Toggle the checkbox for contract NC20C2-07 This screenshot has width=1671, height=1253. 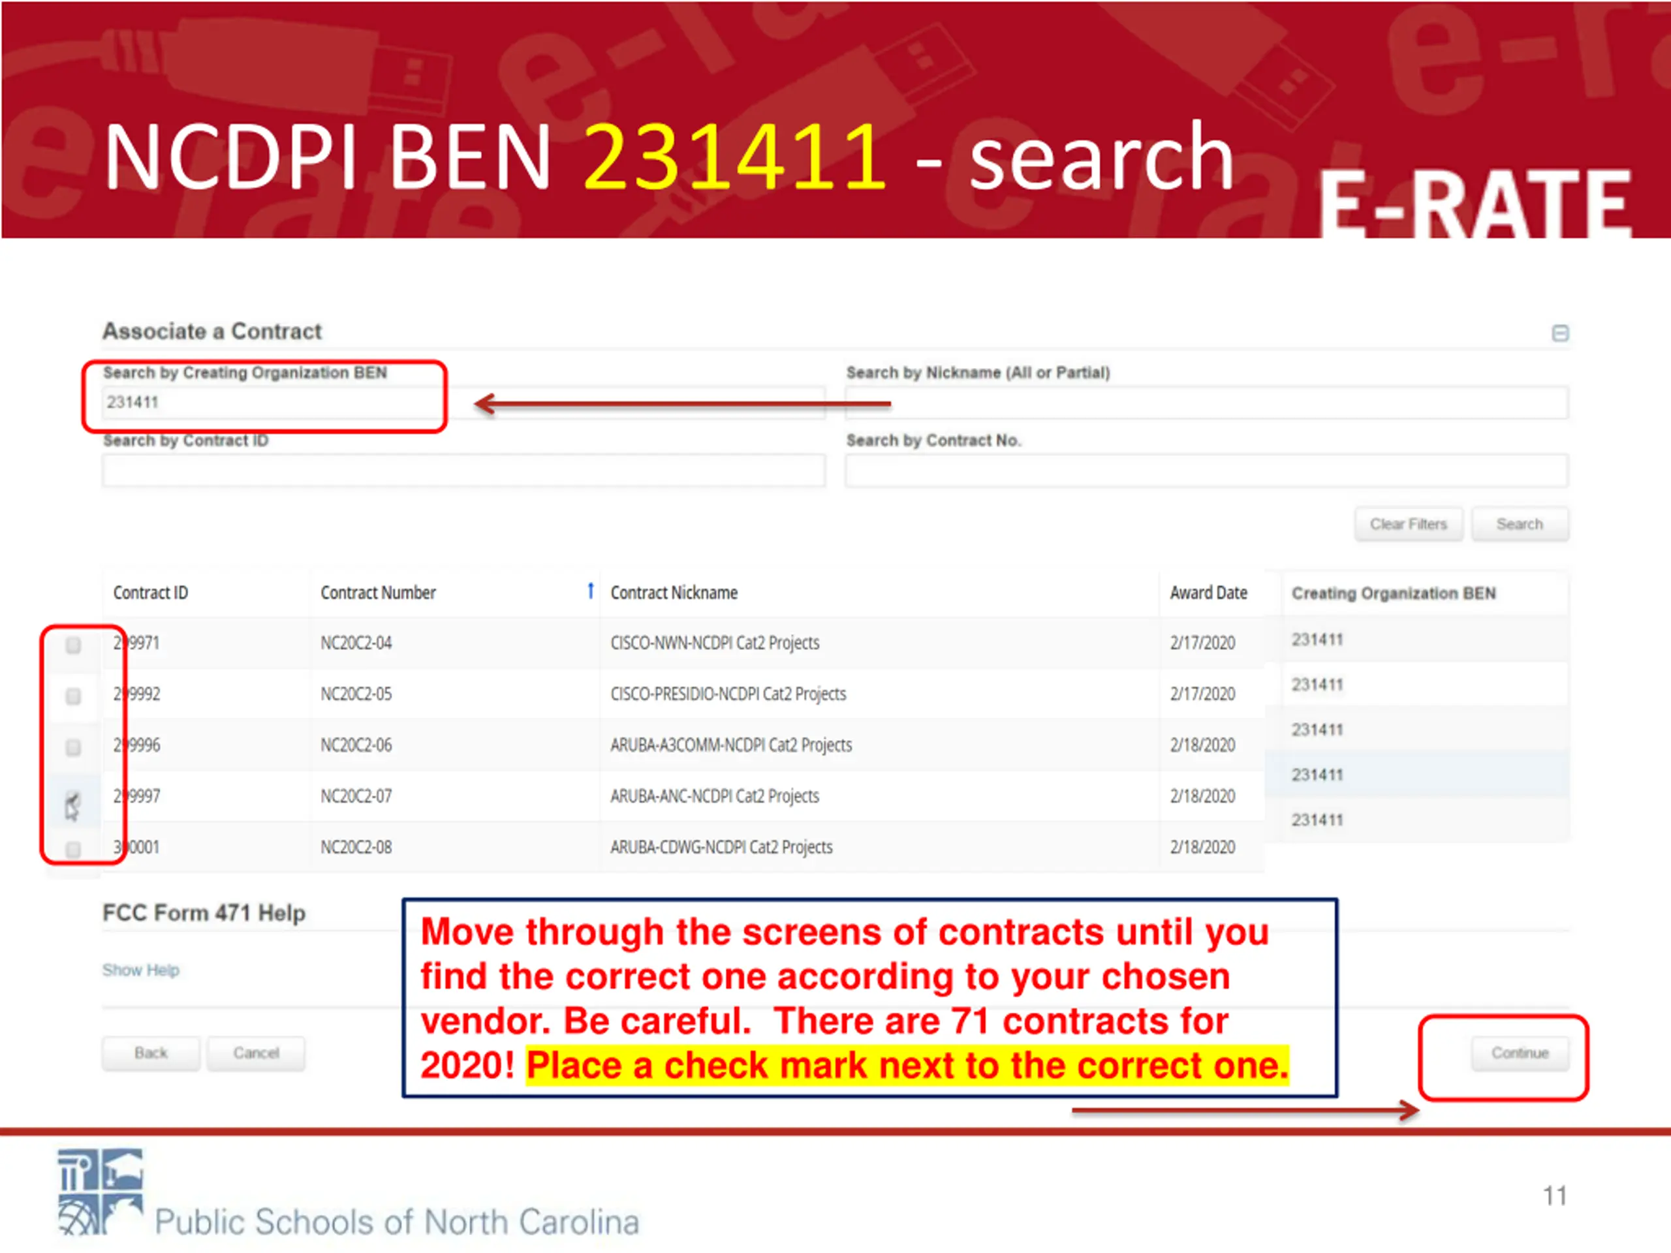[73, 799]
